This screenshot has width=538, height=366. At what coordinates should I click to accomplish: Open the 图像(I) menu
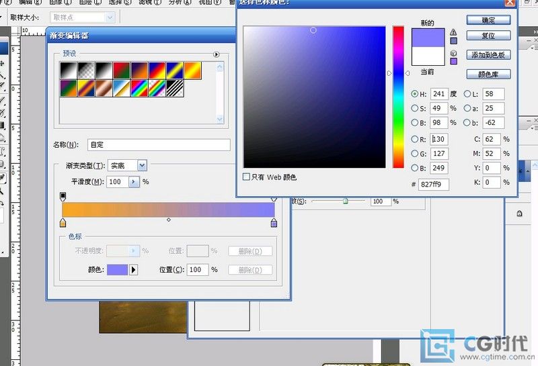tap(61, 2)
